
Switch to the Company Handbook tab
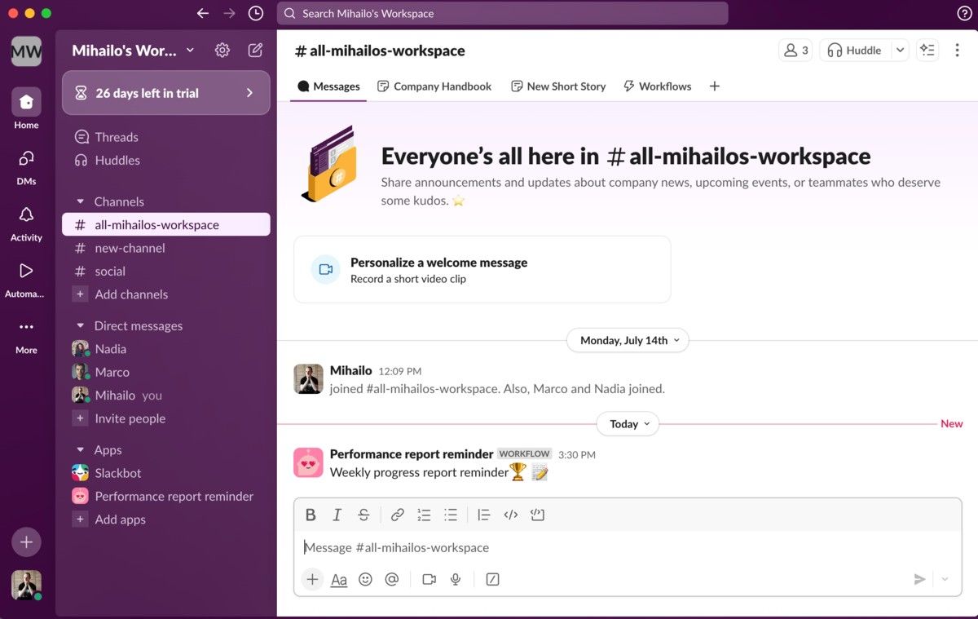[434, 86]
